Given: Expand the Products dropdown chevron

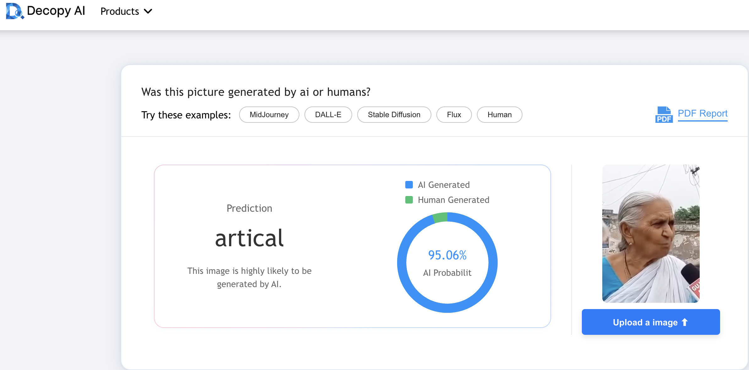Looking at the screenshot, I should (148, 12).
